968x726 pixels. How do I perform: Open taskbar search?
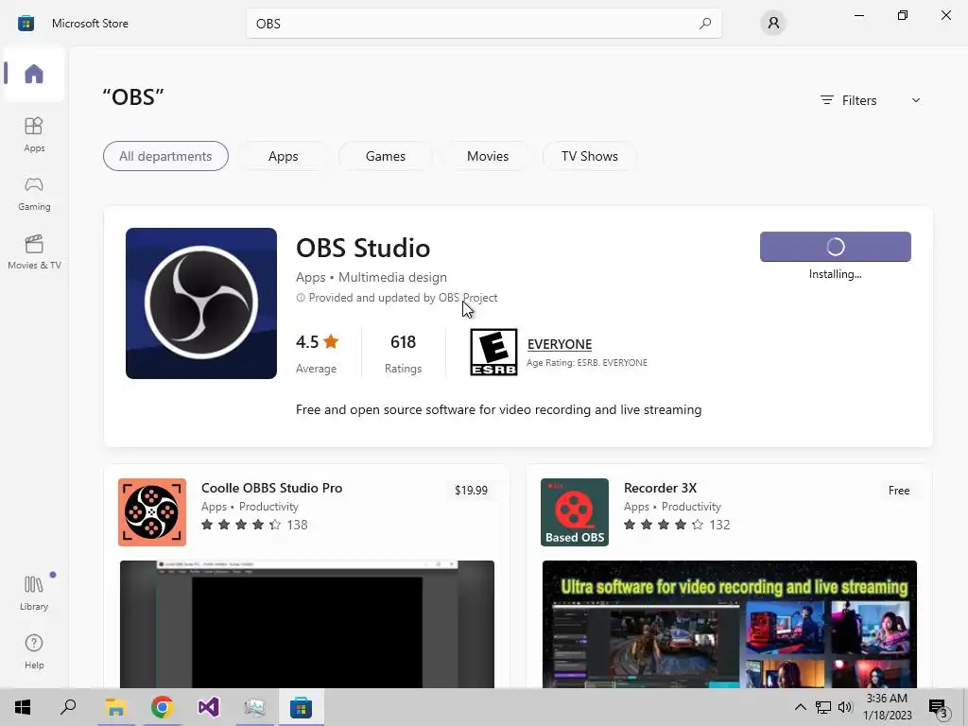68,707
